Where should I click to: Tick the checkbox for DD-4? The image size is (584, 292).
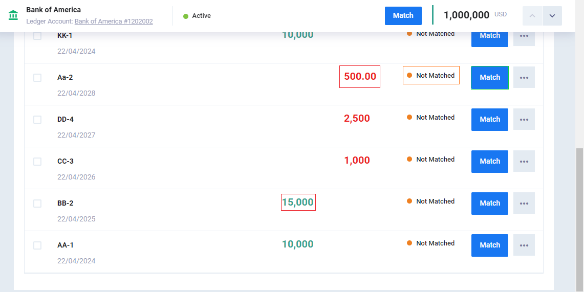pyautogui.click(x=37, y=120)
